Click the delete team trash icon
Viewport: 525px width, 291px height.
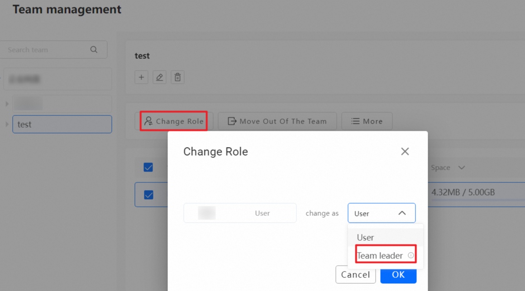pyautogui.click(x=177, y=77)
